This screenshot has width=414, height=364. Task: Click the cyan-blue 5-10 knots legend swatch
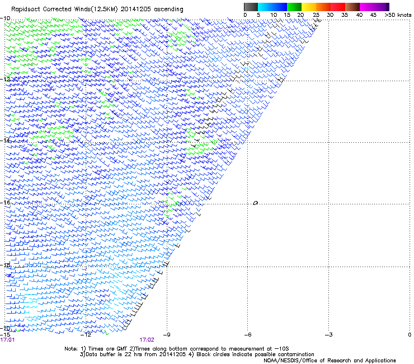(x=265, y=7)
